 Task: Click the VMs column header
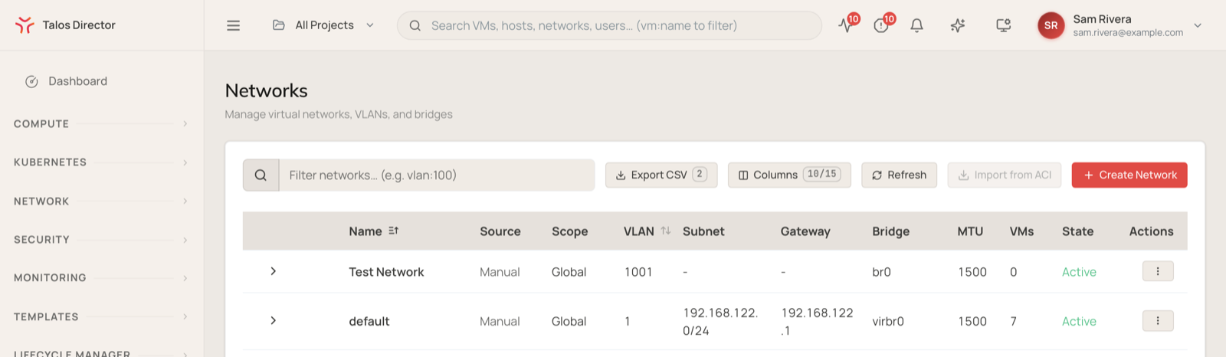(x=1021, y=231)
